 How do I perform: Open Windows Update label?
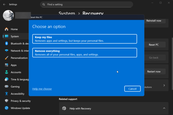tap(20, 108)
